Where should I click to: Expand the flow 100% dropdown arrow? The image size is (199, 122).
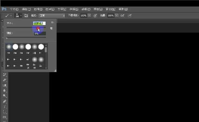117,16
